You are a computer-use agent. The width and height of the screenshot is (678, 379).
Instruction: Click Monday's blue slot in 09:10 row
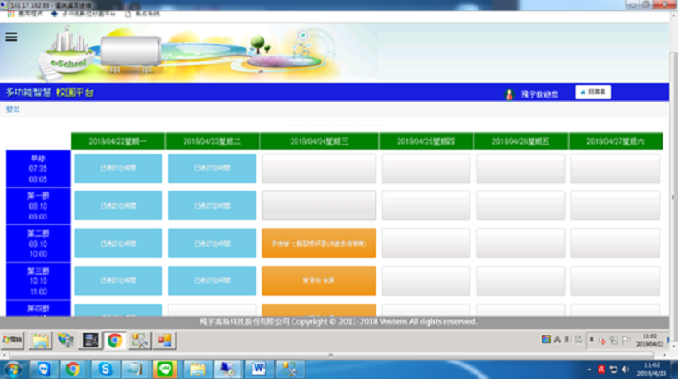point(117,244)
